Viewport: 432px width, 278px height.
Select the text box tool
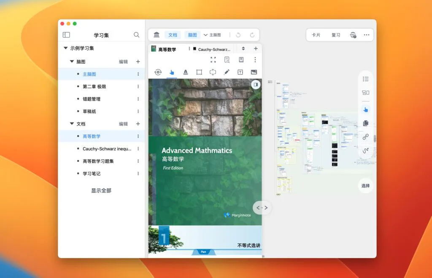coord(240,72)
